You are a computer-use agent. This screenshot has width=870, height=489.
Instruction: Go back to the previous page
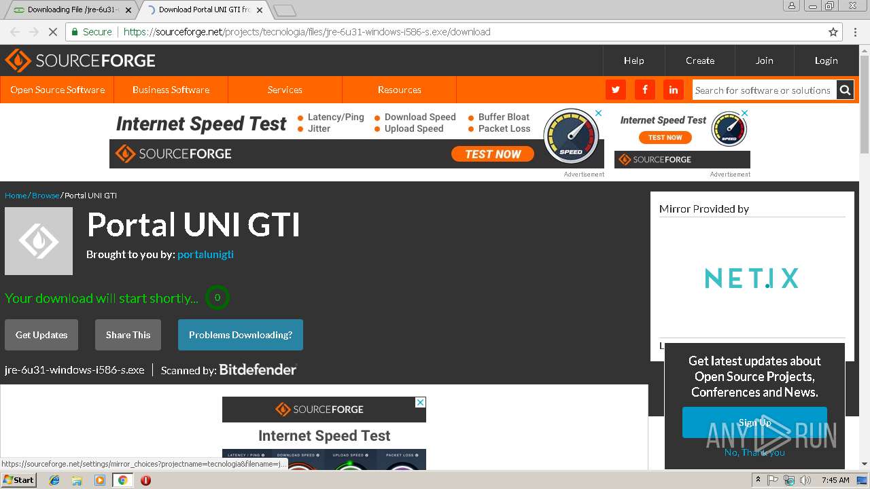(x=15, y=32)
